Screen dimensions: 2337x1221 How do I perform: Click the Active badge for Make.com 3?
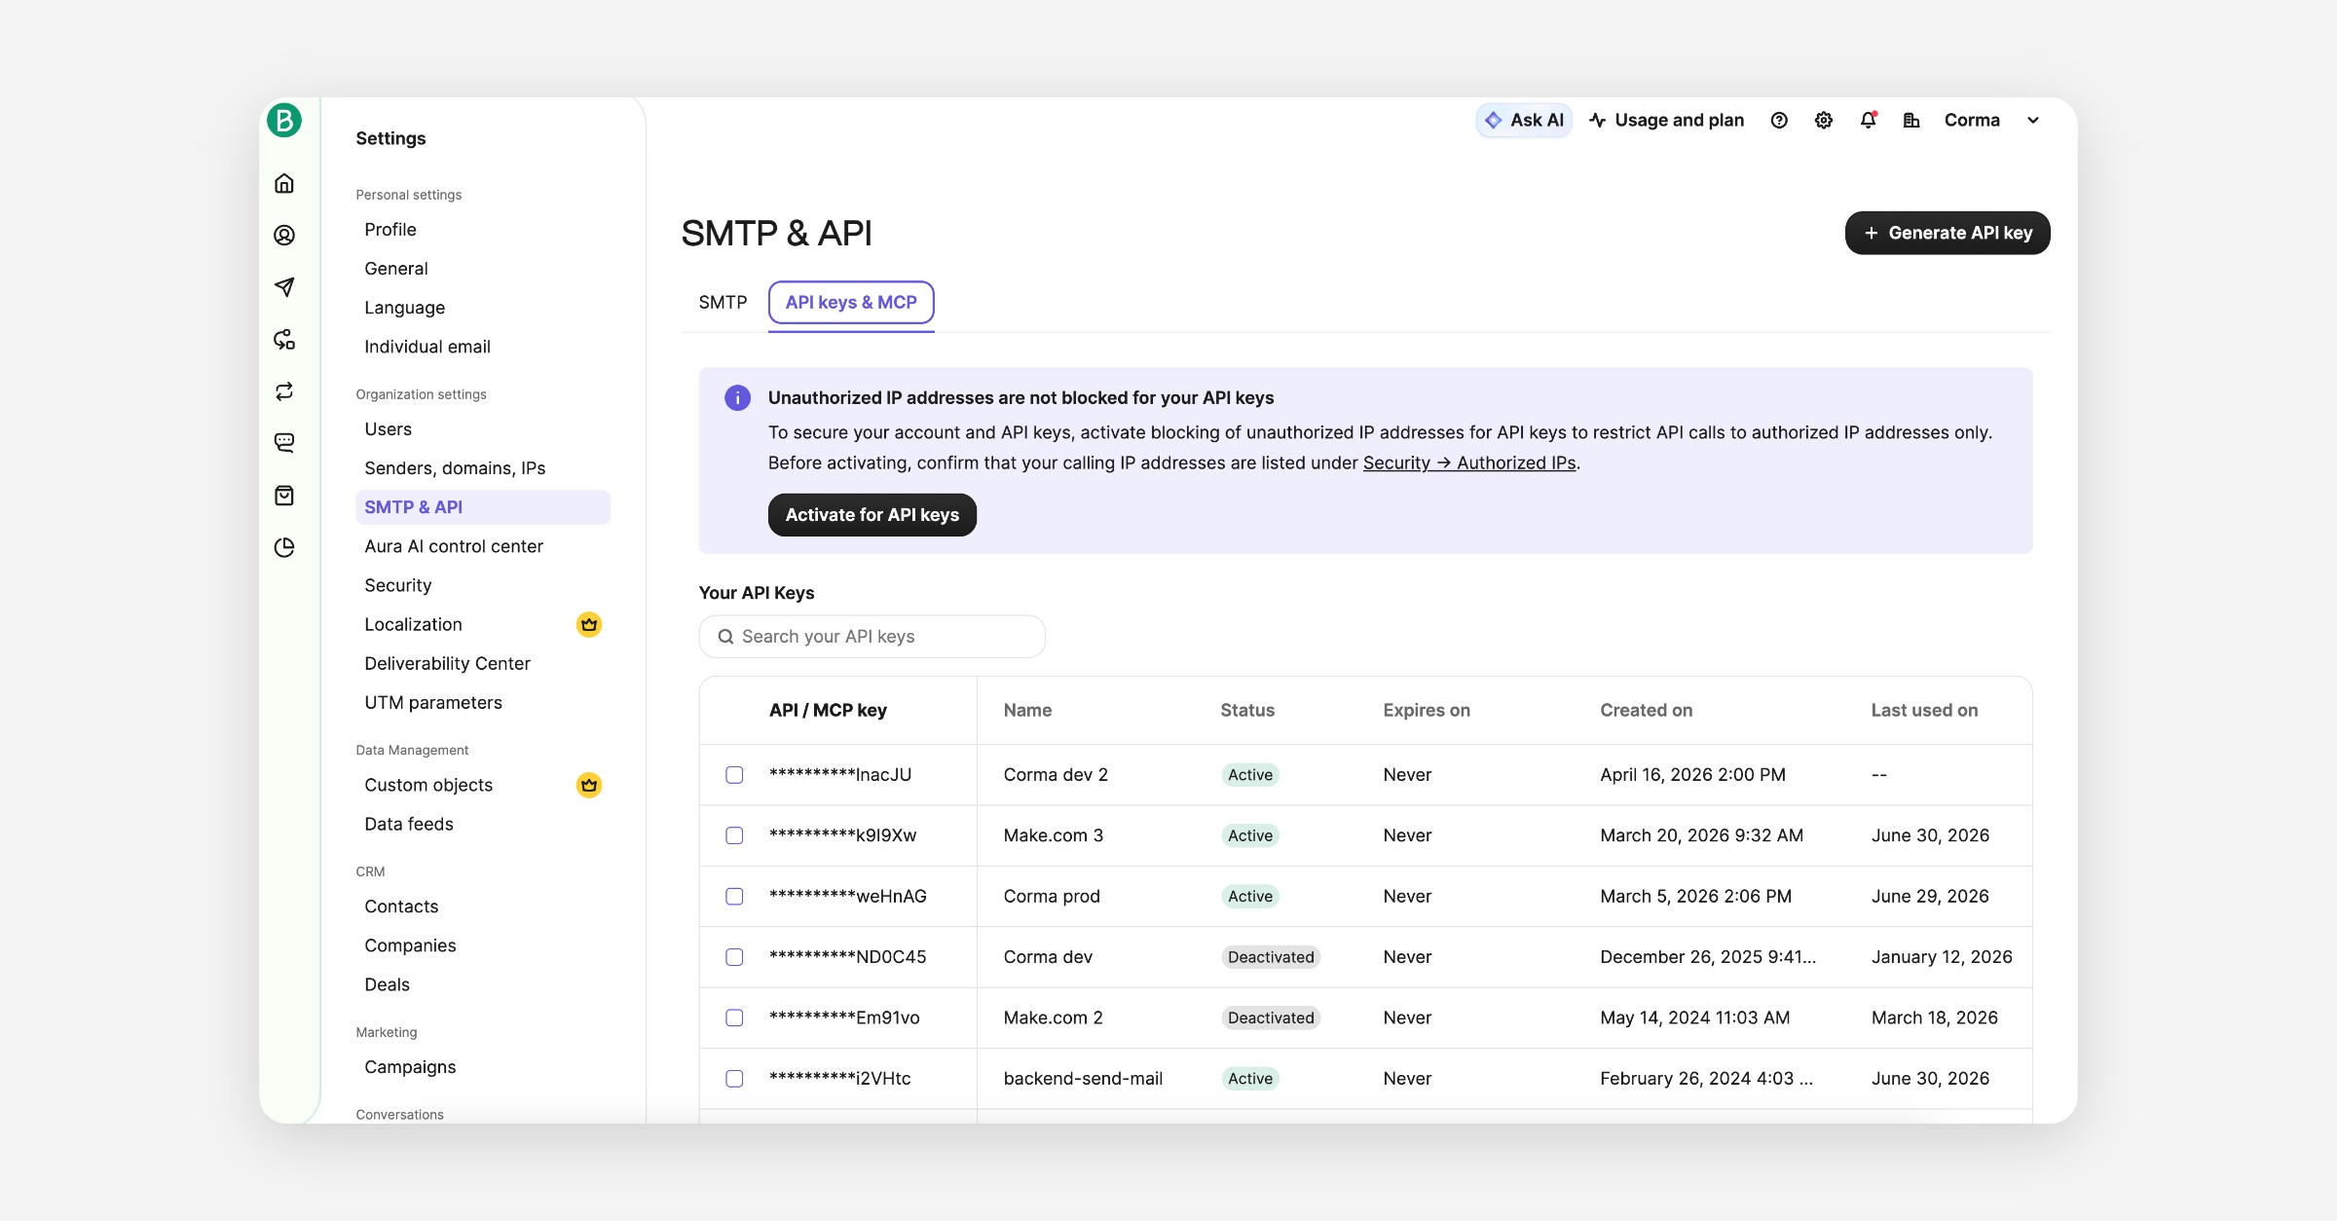[1250, 835]
